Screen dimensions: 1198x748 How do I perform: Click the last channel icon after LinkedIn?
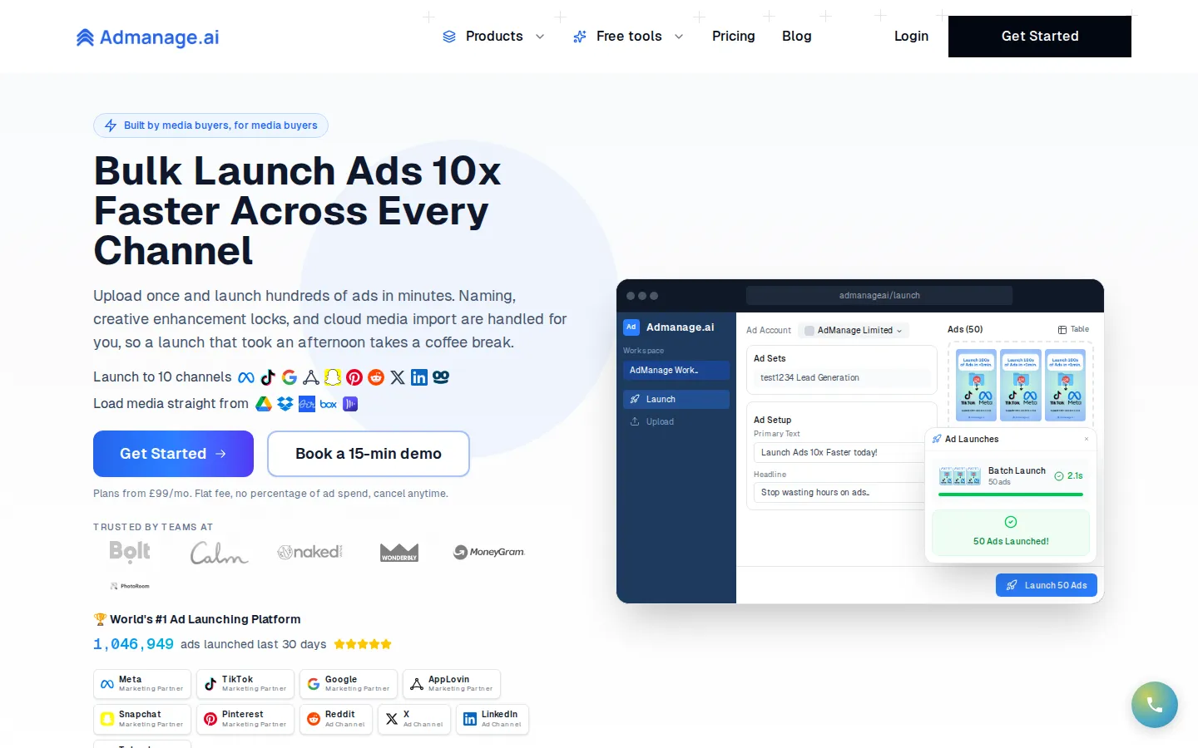[x=441, y=377]
